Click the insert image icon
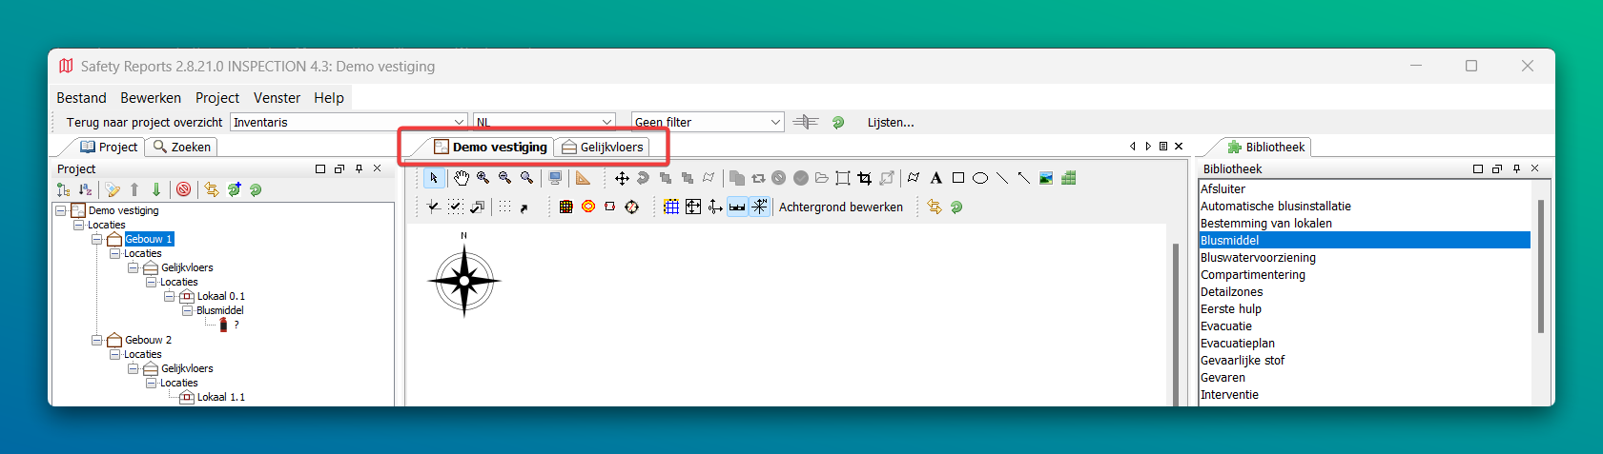Screen dimensions: 1603x454 (1046, 178)
